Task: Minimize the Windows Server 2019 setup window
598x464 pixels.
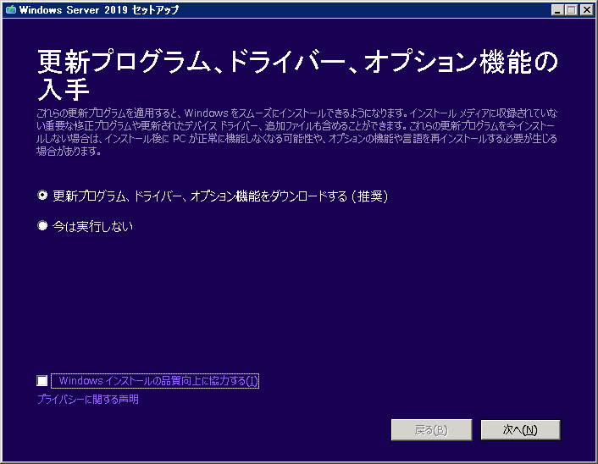Action: point(557,10)
